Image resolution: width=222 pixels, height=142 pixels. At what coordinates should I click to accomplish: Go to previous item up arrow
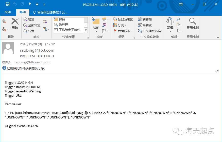[x=30, y=4]
